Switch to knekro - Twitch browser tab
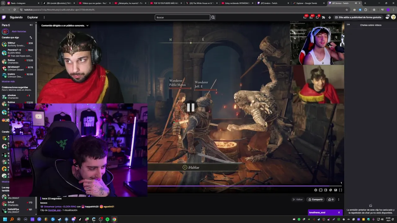Viewport: 397px width, 223px height. 273,3
